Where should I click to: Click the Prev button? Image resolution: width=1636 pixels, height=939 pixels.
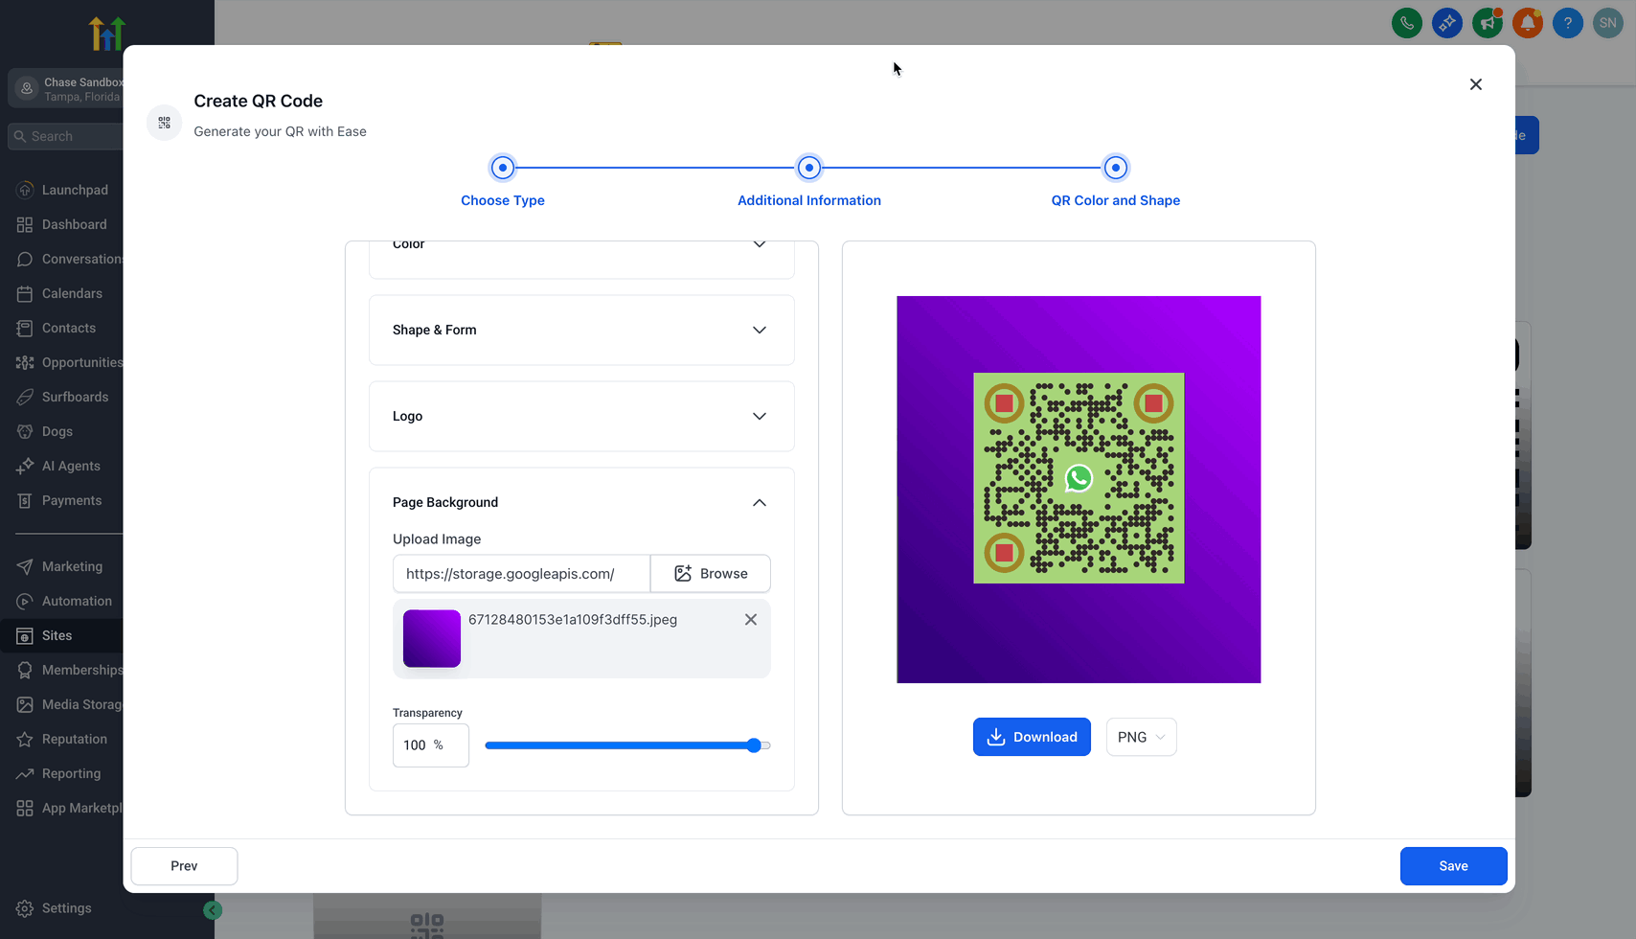[x=184, y=866]
